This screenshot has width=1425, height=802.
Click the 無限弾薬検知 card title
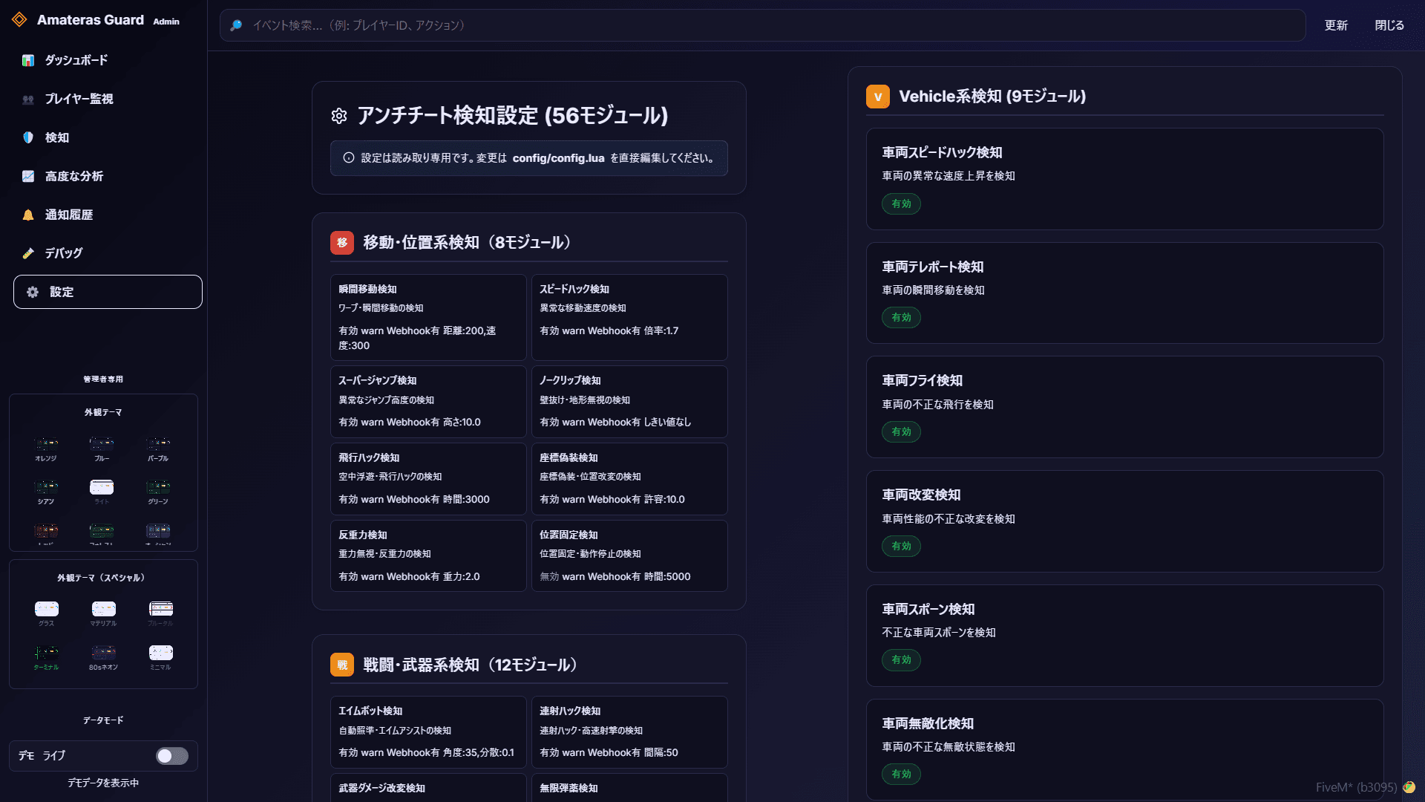(569, 788)
